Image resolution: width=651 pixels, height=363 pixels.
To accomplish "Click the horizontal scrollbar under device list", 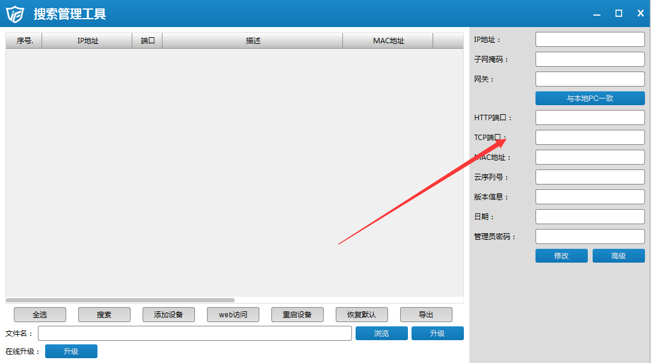I will pos(120,300).
